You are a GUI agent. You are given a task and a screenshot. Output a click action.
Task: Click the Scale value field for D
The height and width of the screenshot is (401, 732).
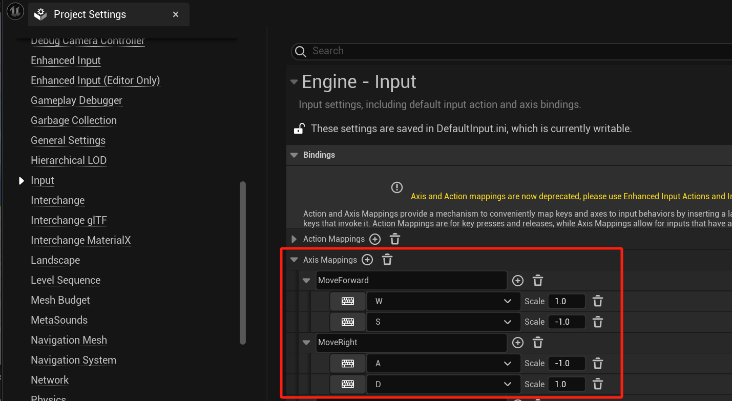567,384
